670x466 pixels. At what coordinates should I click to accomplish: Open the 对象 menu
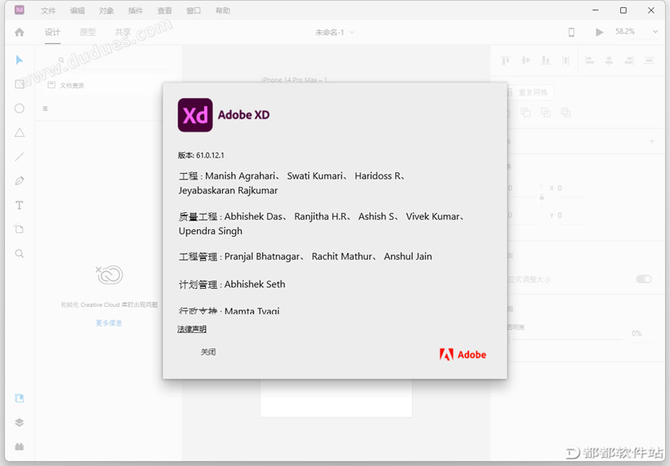[106, 11]
